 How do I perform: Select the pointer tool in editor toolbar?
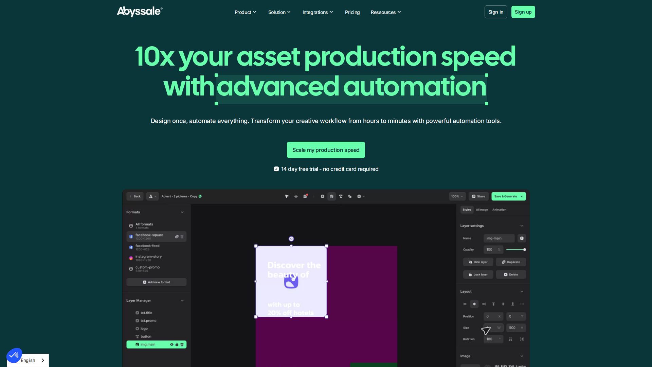pos(287,196)
